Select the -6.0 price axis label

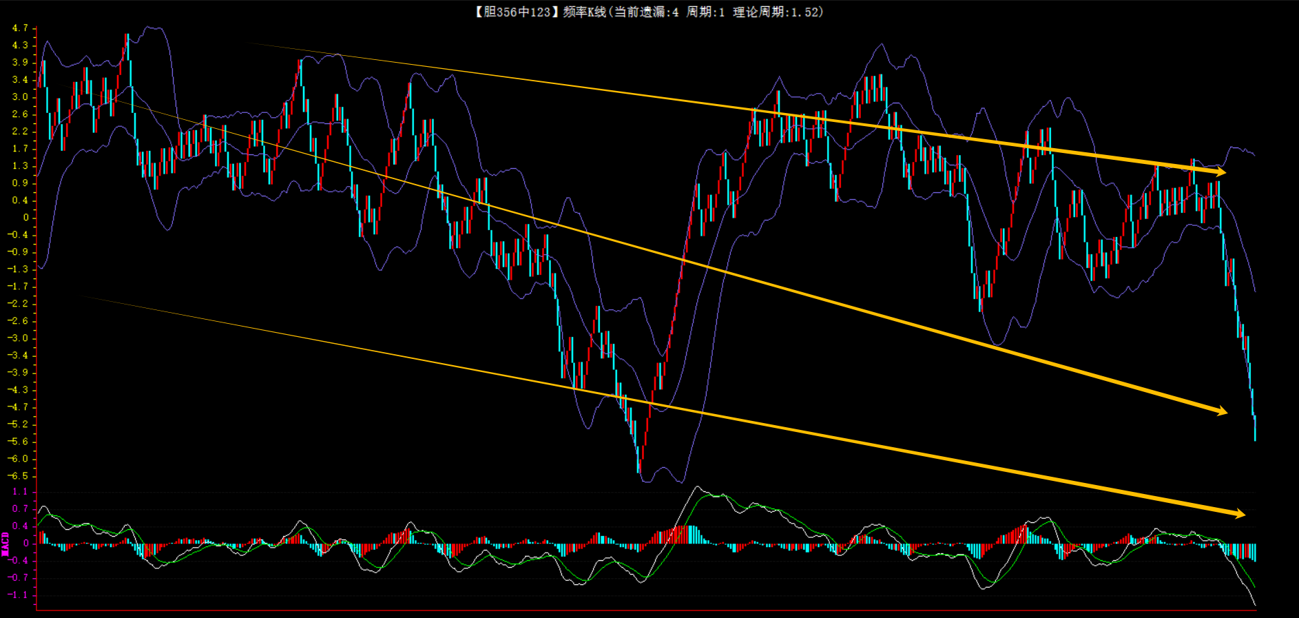pyautogui.click(x=18, y=459)
